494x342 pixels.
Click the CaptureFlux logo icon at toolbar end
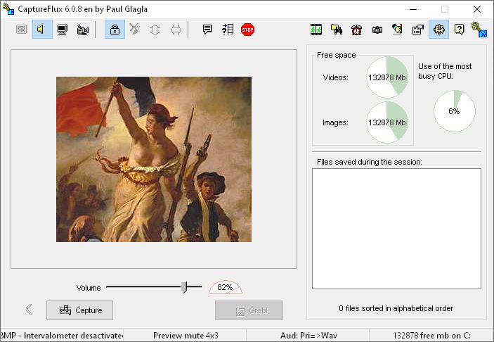[x=479, y=30]
